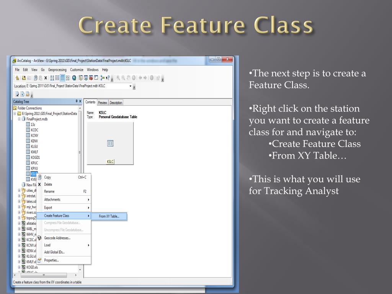Open the Help menu
Image resolution: width=392 pixels, height=294 pixels.
pyautogui.click(x=105, y=70)
